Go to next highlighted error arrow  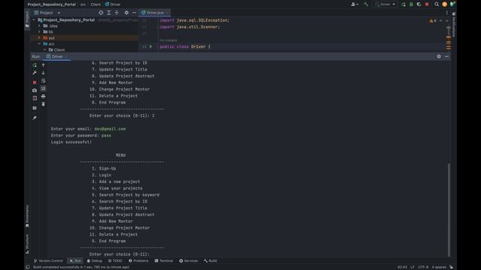447,21
